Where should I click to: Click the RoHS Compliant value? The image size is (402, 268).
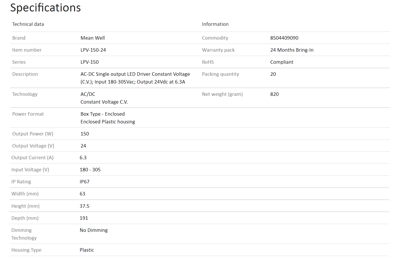(x=282, y=62)
